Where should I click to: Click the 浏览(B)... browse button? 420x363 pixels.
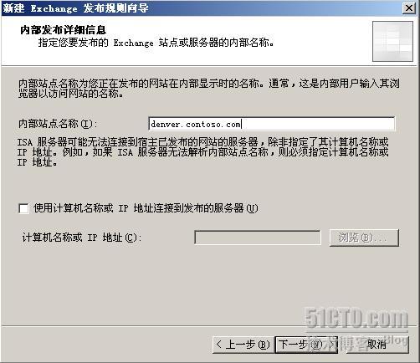pos(364,238)
